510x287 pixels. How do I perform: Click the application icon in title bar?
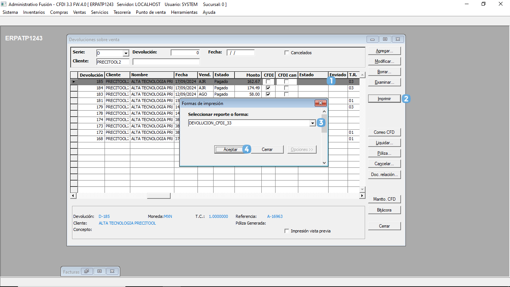pyautogui.click(x=4, y=4)
